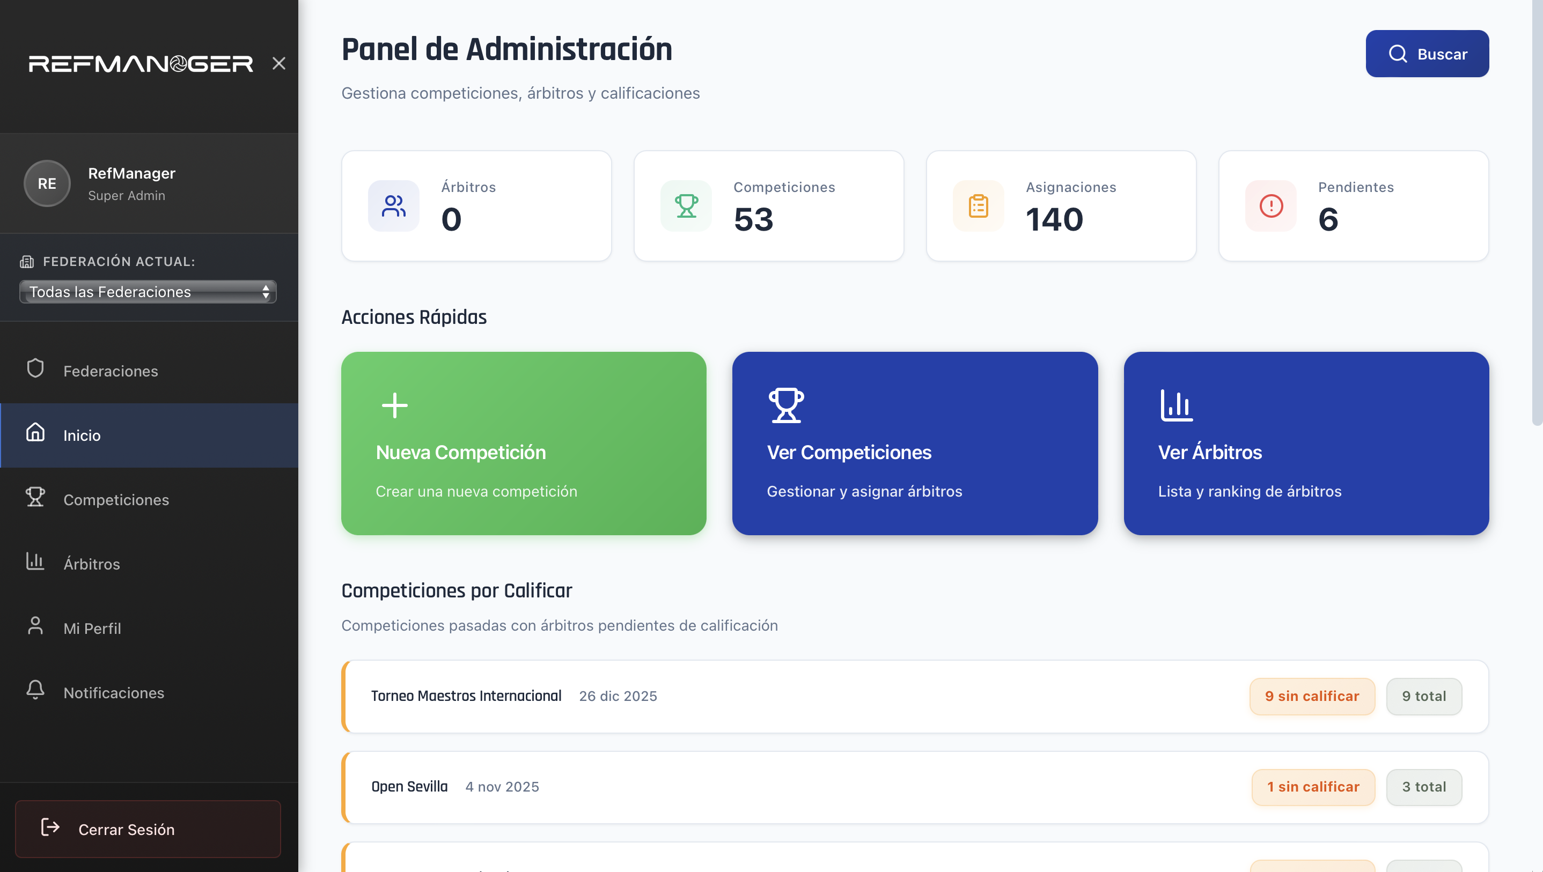Open the Todas las Federaciones selector

(x=148, y=292)
